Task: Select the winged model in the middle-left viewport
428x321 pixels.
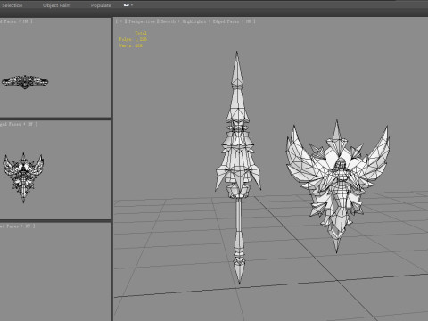Action: [23, 177]
